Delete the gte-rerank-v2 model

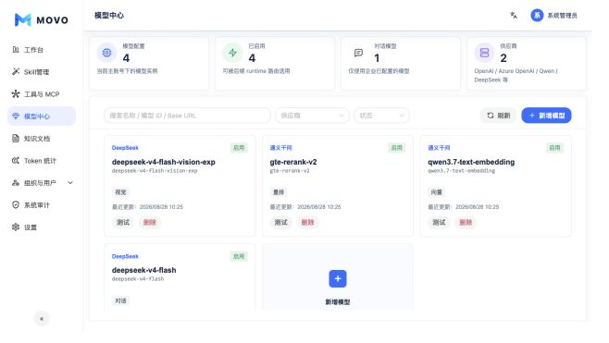coord(307,222)
